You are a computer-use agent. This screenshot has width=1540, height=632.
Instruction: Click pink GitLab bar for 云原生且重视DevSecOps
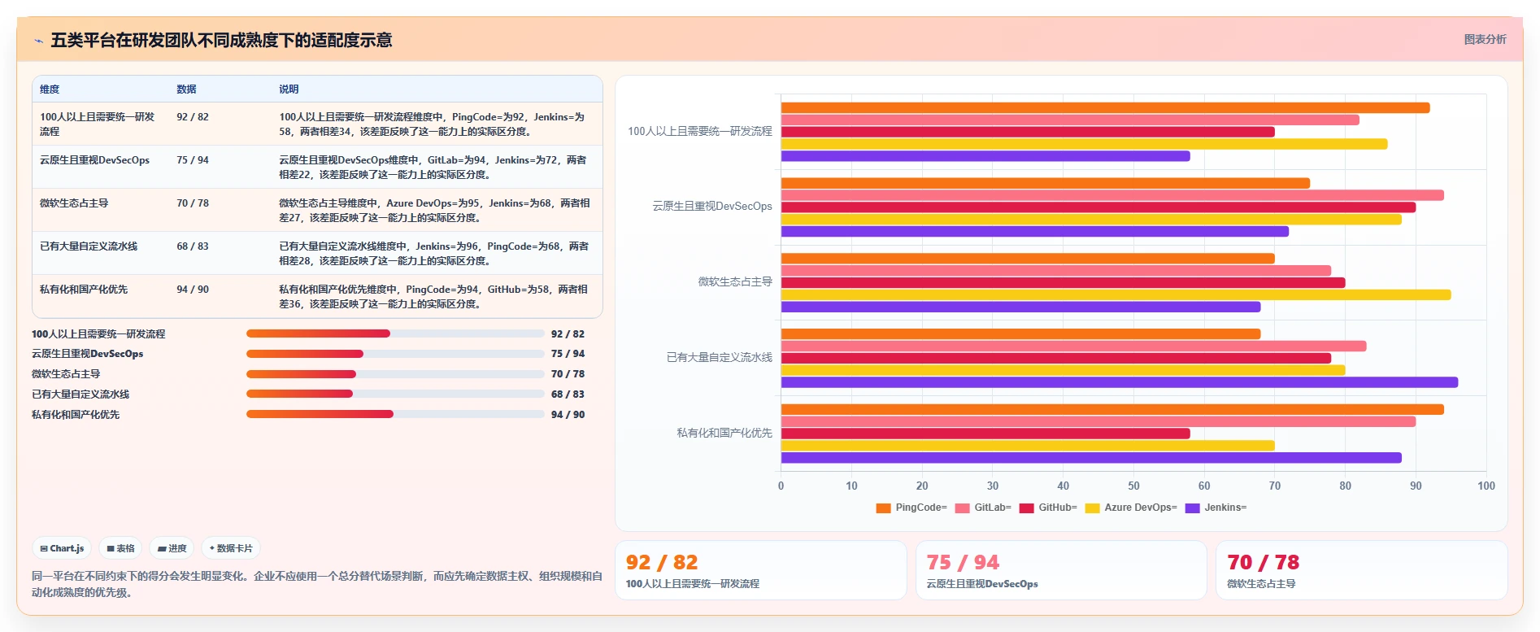coord(1112,195)
